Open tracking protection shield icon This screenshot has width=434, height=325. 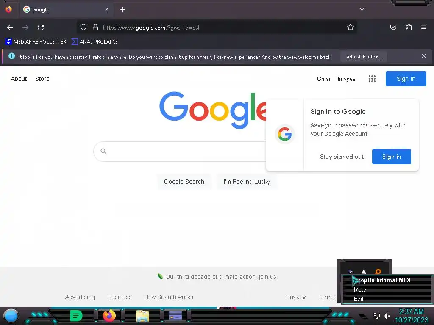pyautogui.click(x=83, y=28)
